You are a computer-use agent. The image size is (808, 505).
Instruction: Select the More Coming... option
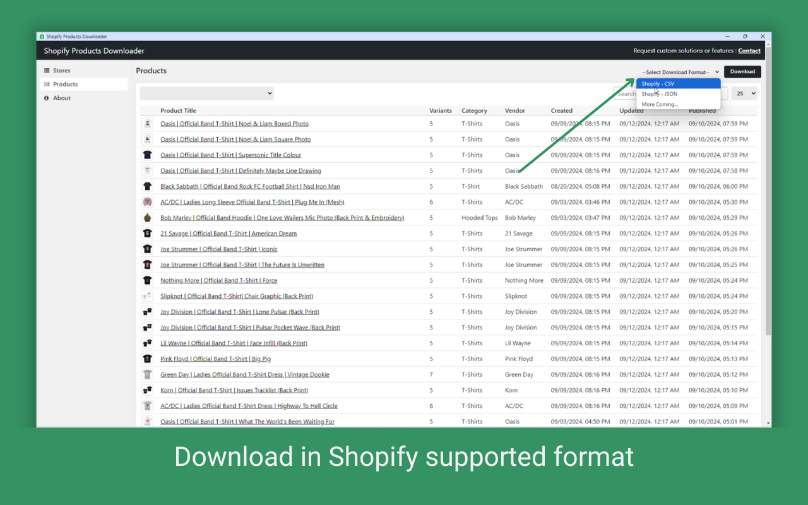(678, 105)
